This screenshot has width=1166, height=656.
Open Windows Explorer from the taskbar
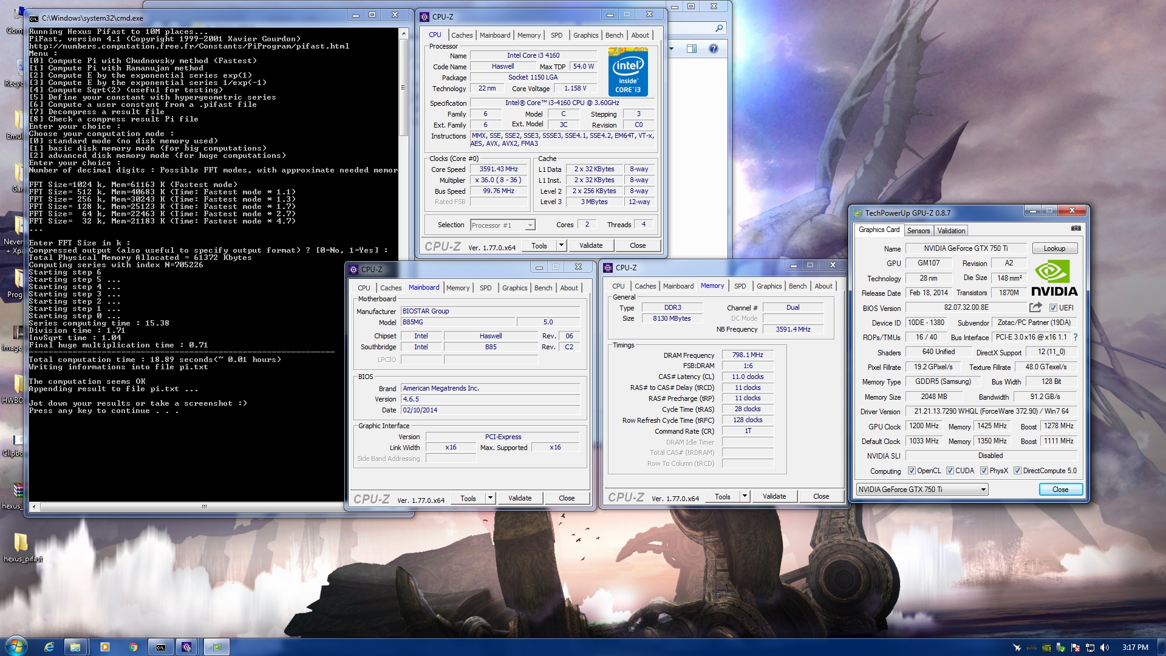point(75,647)
